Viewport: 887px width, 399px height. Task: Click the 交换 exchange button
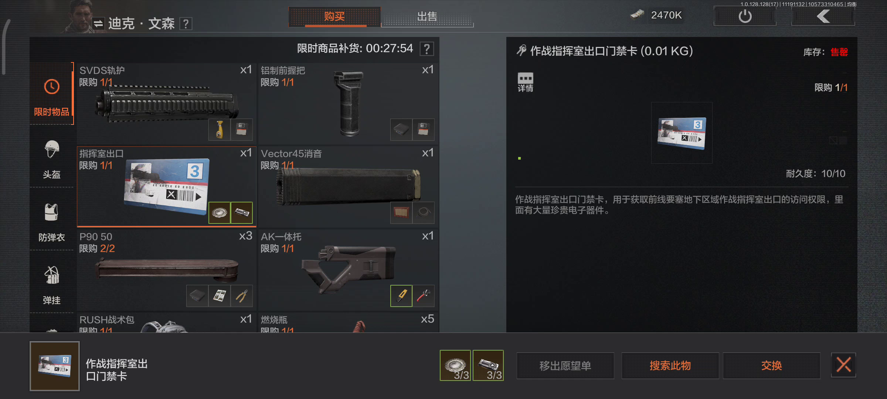(x=771, y=366)
